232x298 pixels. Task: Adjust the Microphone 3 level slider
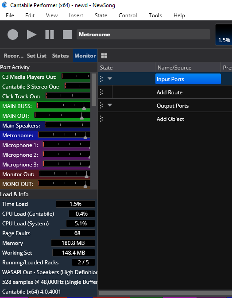coord(90,166)
